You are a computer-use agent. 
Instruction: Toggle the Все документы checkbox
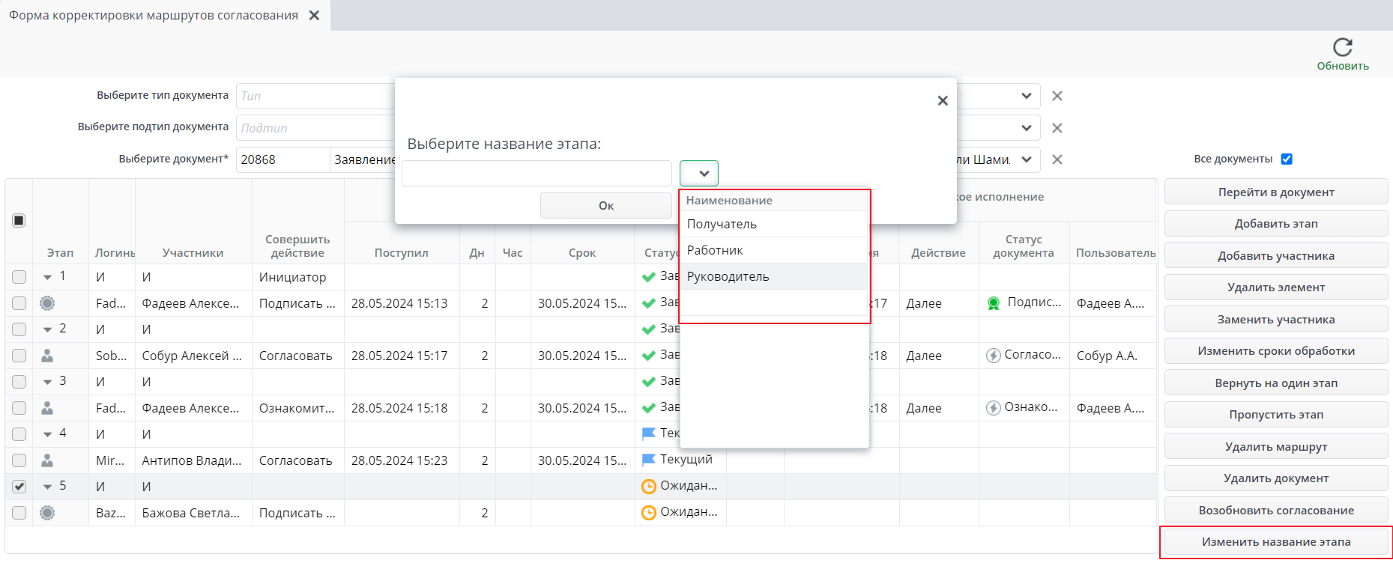[1287, 159]
